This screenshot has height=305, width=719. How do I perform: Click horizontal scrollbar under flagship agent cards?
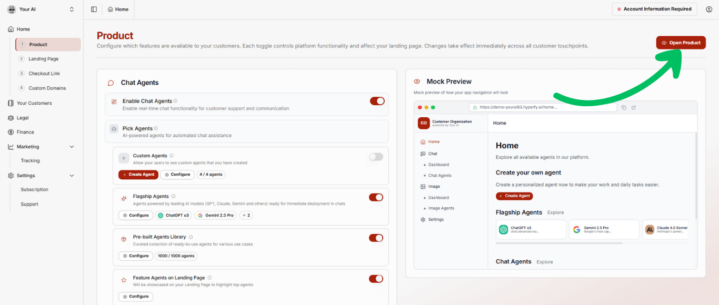559,243
